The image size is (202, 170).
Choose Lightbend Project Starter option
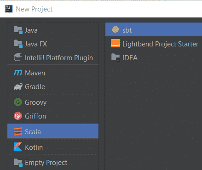(154, 44)
